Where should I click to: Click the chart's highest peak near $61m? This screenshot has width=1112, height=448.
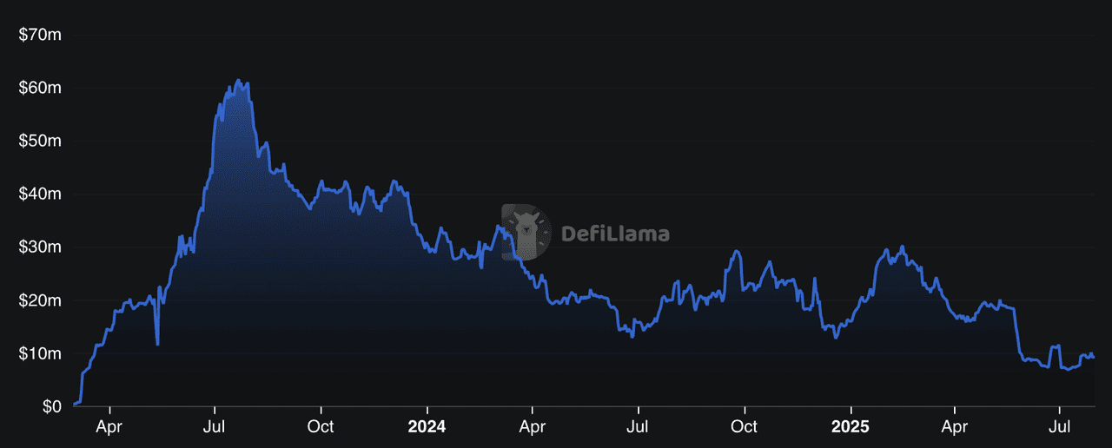point(239,81)
